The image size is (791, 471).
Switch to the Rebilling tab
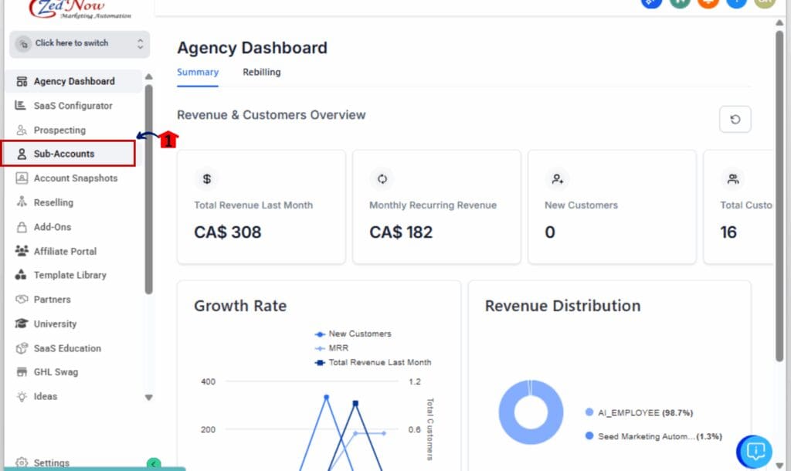[x=262, y=73]
